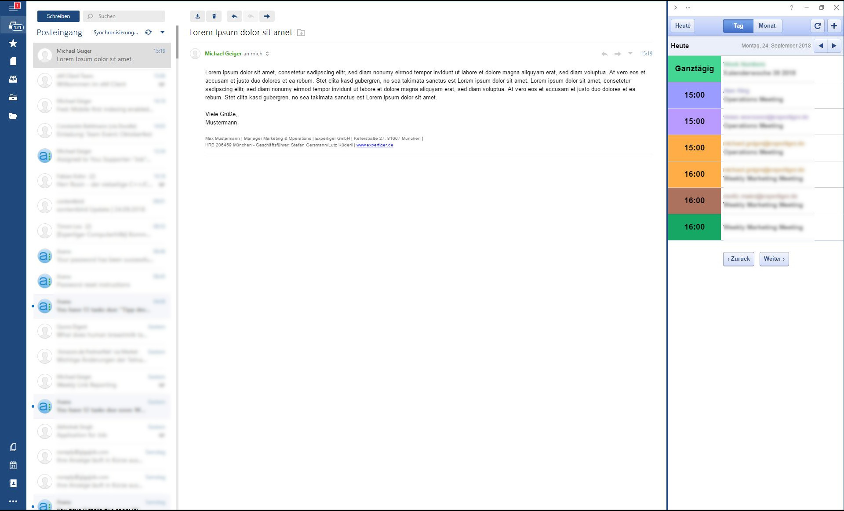Forward the email using the toolbar arrow
Screen dimensions: 844x511
pos(267,16)
